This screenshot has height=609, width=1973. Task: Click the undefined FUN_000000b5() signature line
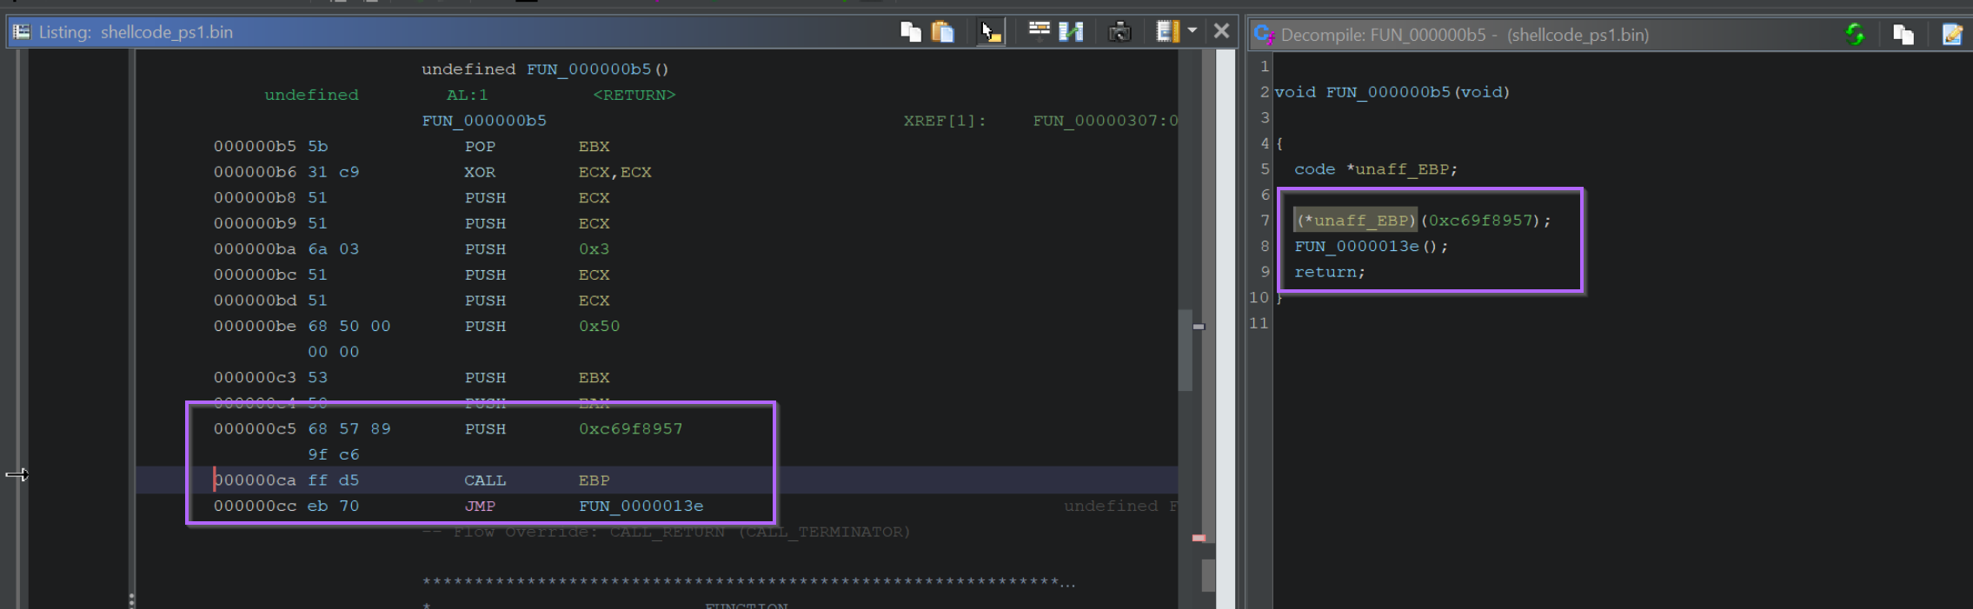pyautogui.click(x=545, y=69)
